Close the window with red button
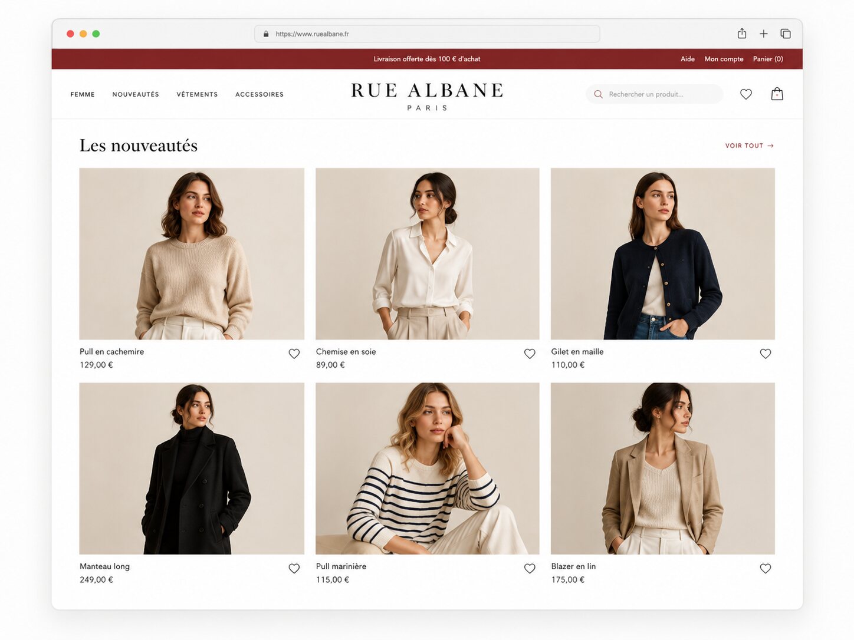 70,34
